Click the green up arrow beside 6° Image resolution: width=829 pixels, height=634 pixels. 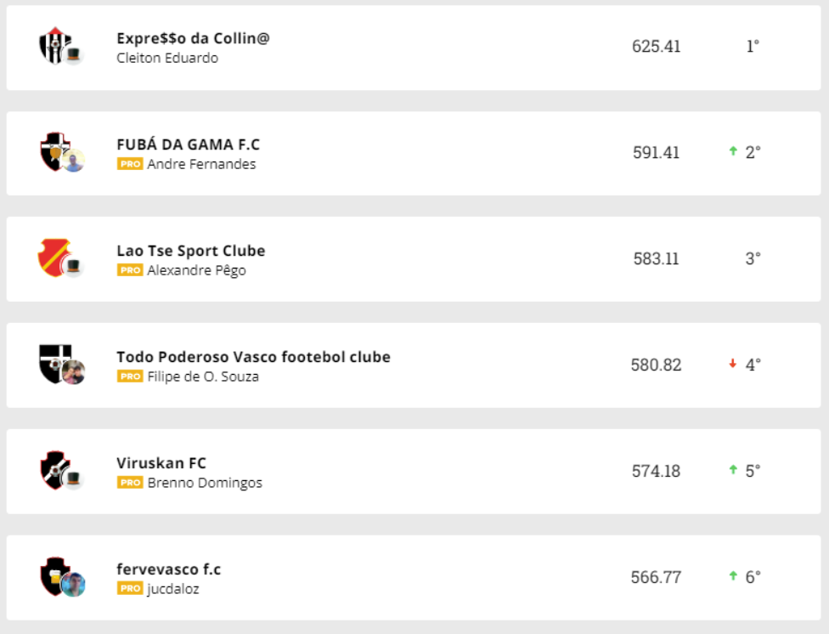[x=733, y=576]
